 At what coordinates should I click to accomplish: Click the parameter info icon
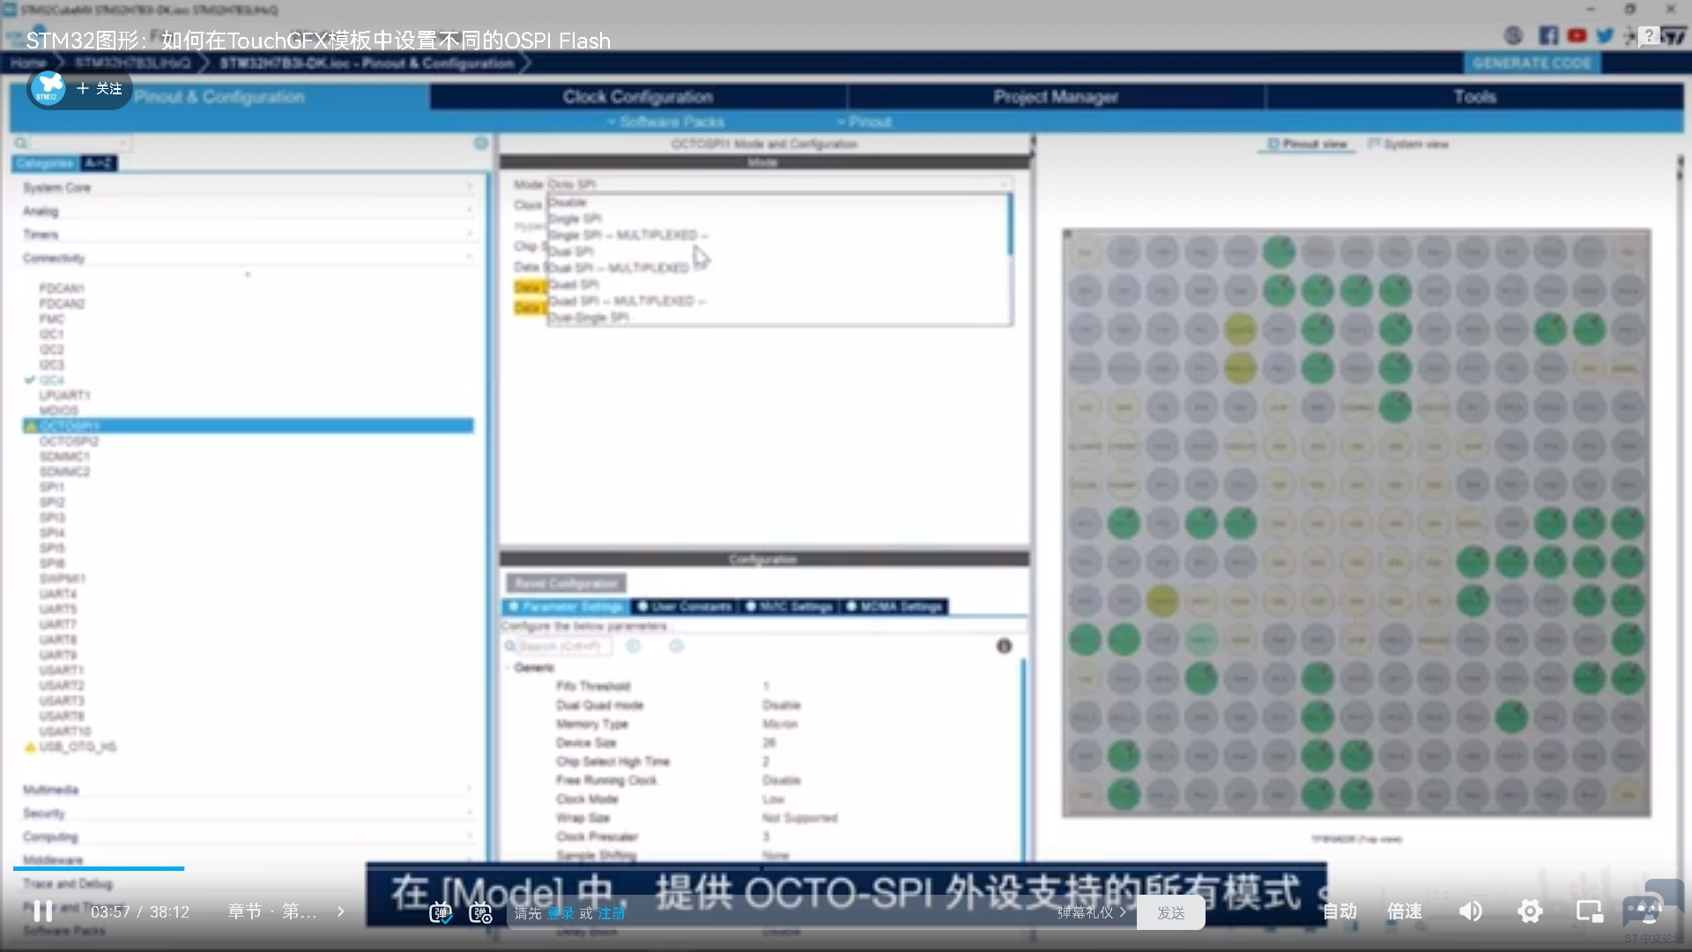pyautogui.click(x=1004, y=646)
